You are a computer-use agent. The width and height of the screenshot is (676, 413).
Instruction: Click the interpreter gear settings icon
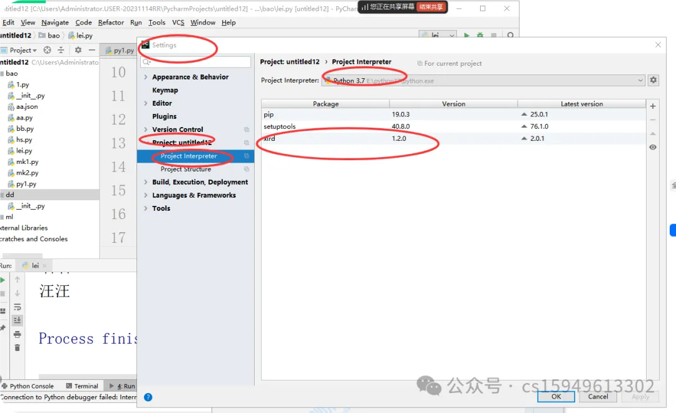pos(653,80)
